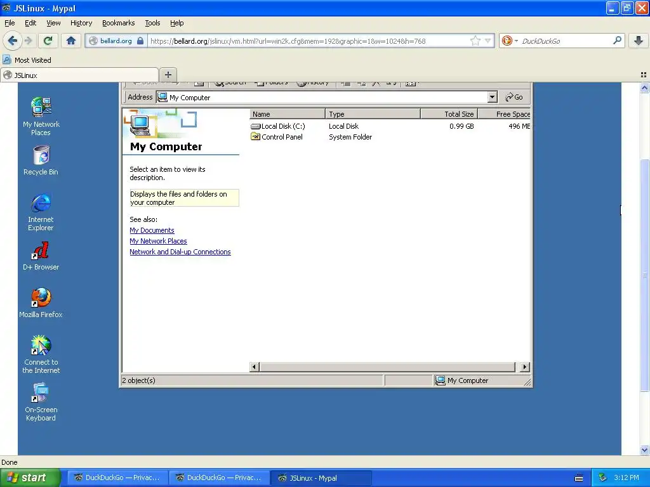Bookmark this page with the star icon
The width and height of the screenshot is (650, 487).
(475, 41)
